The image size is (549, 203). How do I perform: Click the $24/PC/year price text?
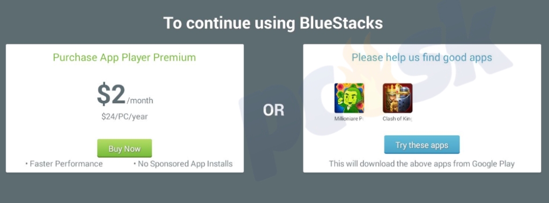(x=124, y=117)
